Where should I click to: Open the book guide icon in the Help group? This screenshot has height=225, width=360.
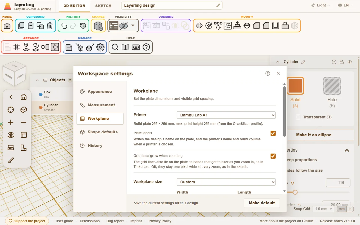coord(125,47)
